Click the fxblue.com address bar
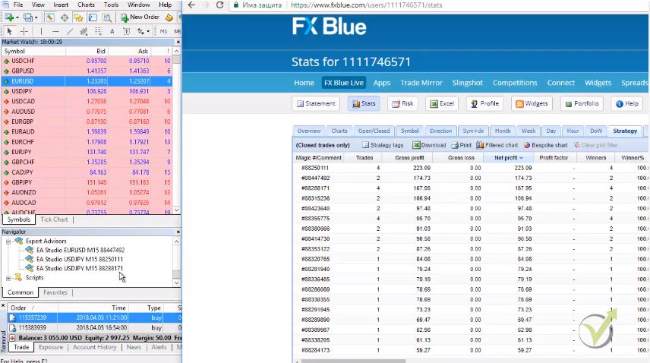This screenshot has width=650, height=363. pyautogui.click(x=367, y=5)
